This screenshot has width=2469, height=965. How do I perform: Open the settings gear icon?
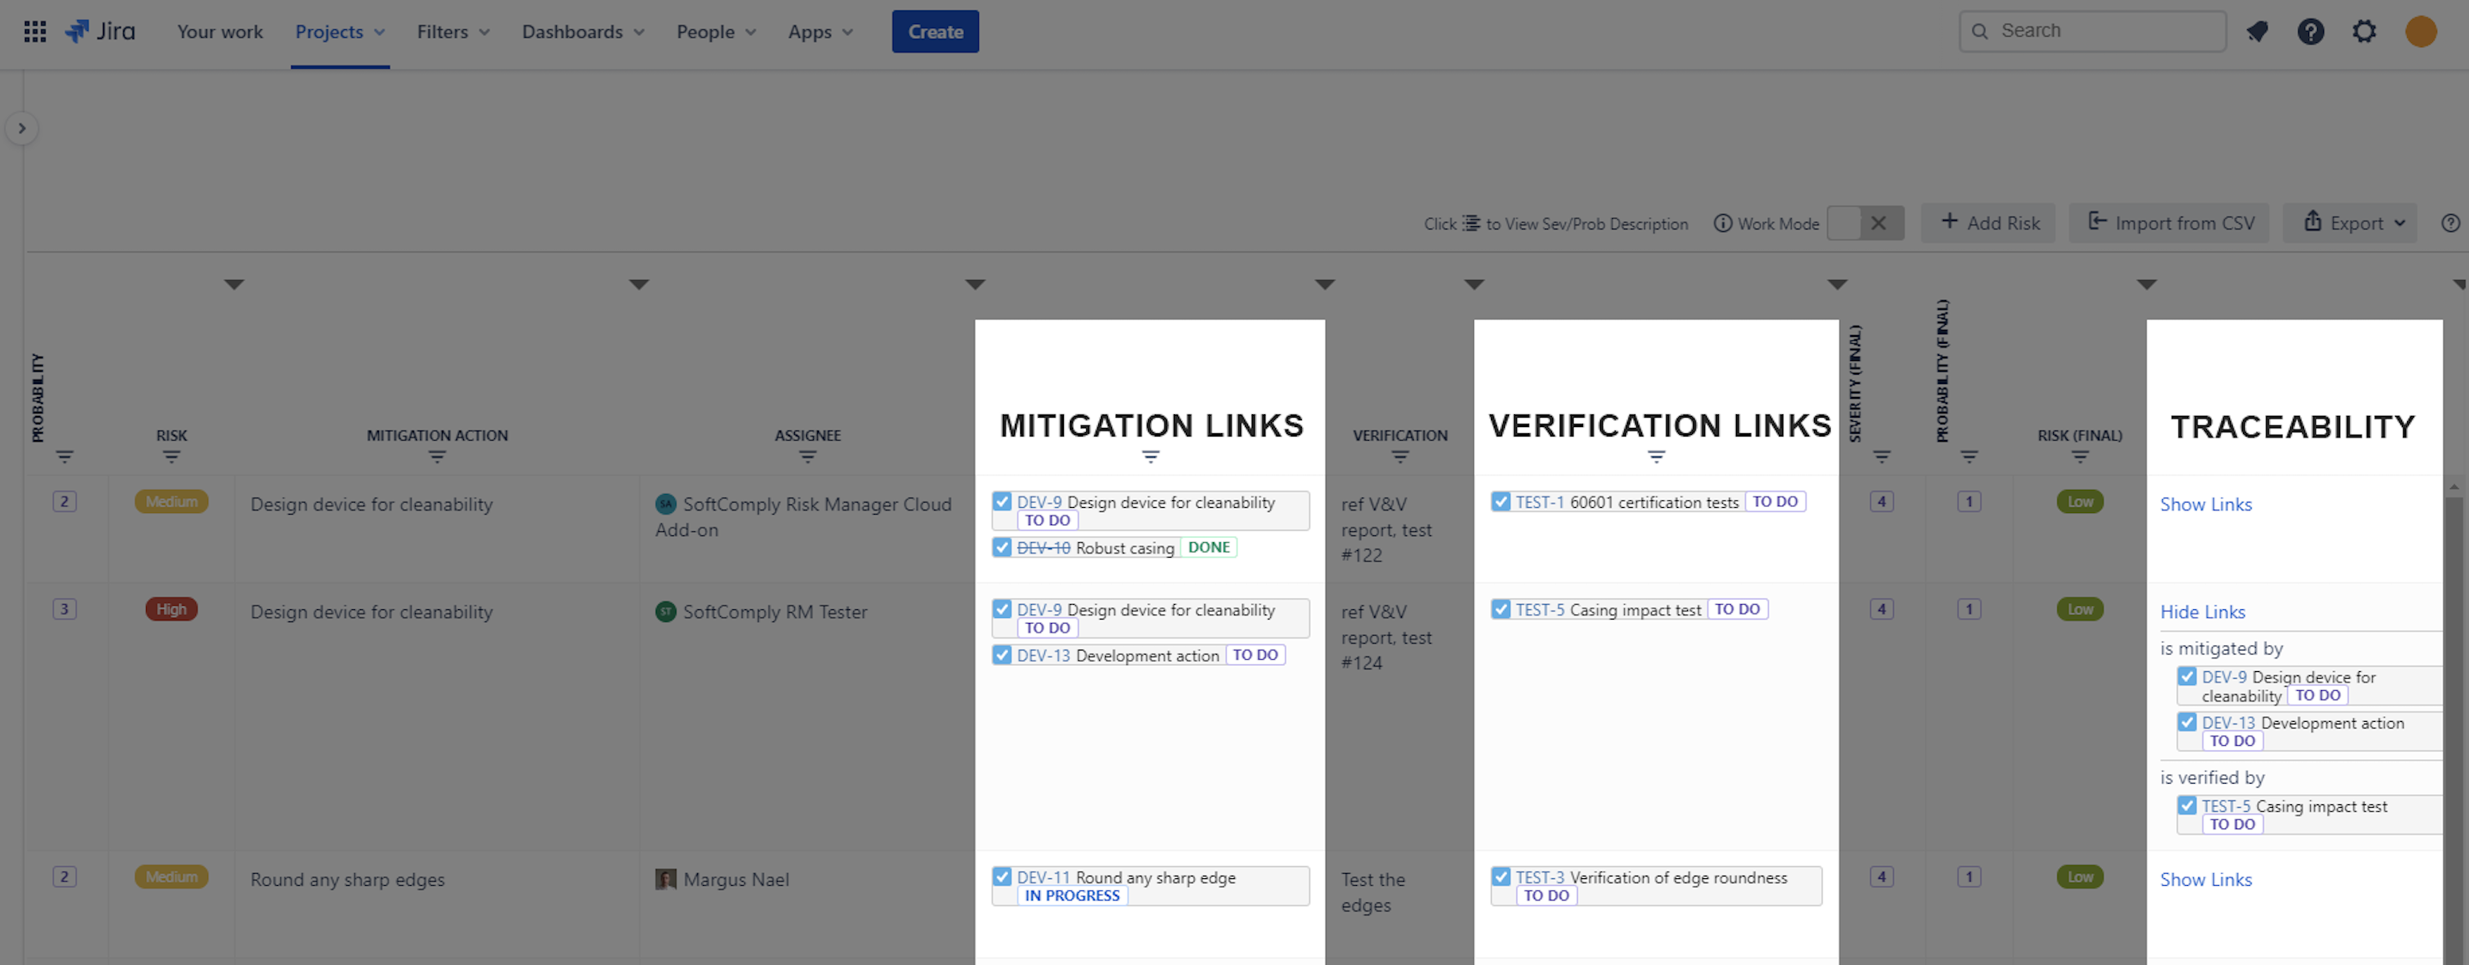2364,32
